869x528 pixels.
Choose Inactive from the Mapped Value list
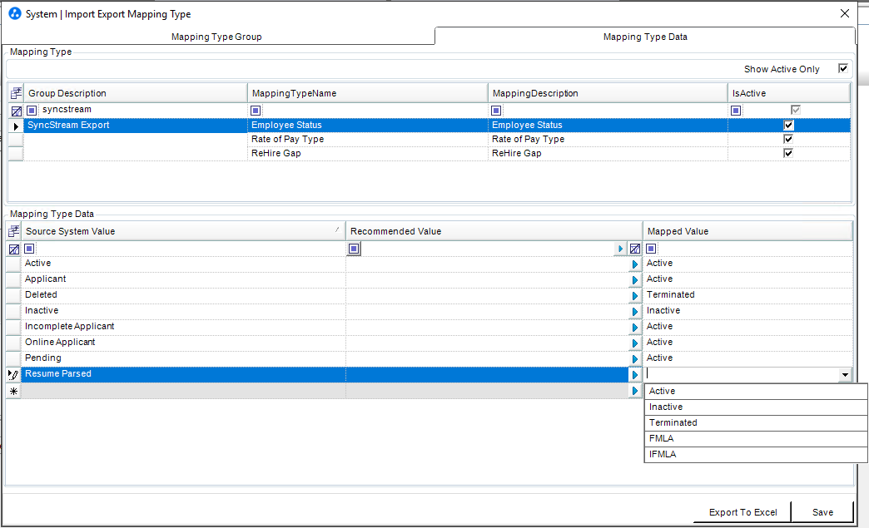[x=756, y=407]
